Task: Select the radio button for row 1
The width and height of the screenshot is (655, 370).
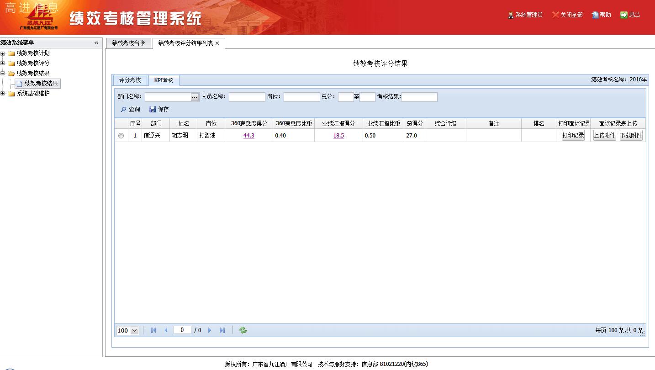Action: [x=121, y=136]
